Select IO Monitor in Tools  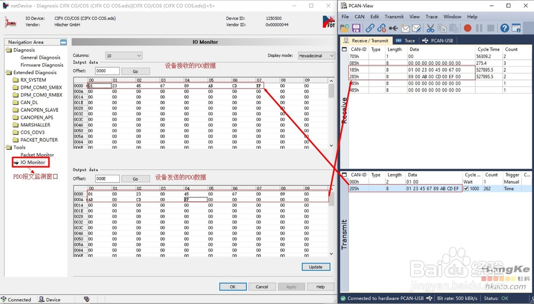[33, 162]
